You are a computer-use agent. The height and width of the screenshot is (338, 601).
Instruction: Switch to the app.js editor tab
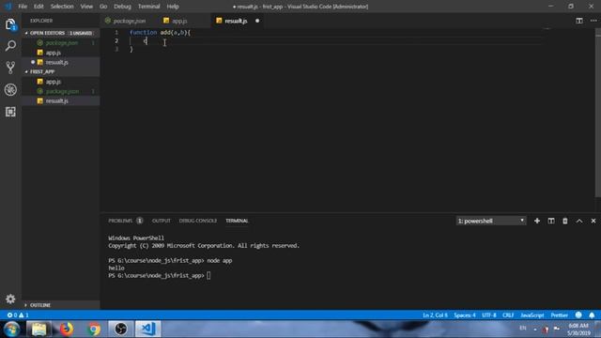coord(179,21)
